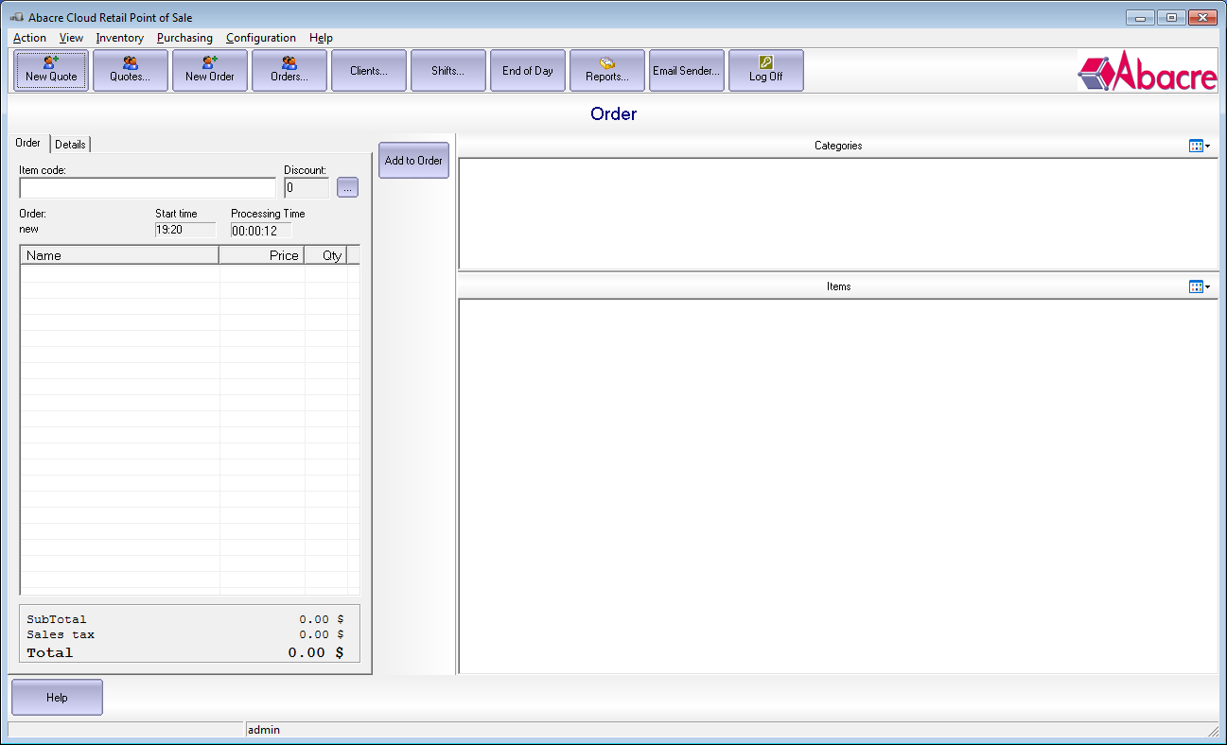Open the discount selection with the ellipsis button
Image resolution: width=1227 pixels, height=745 pixels.
coord(347,187)
